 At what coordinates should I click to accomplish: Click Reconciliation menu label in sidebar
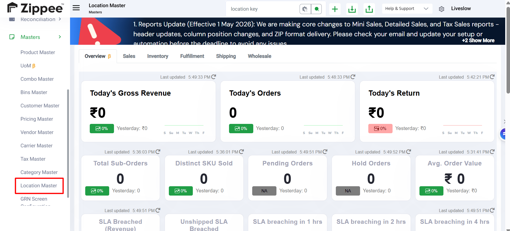[38, 19]
